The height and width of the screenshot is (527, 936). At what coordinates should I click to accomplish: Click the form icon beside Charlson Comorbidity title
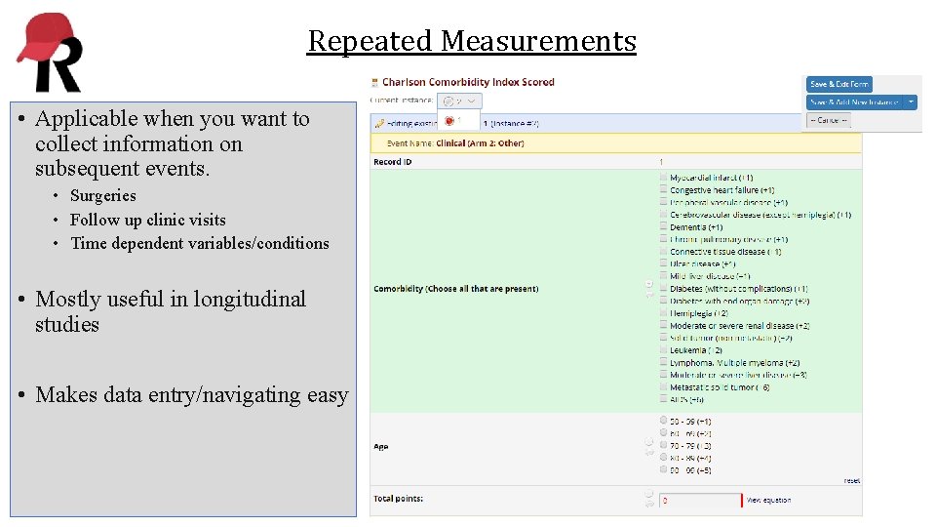coord(374,82)
